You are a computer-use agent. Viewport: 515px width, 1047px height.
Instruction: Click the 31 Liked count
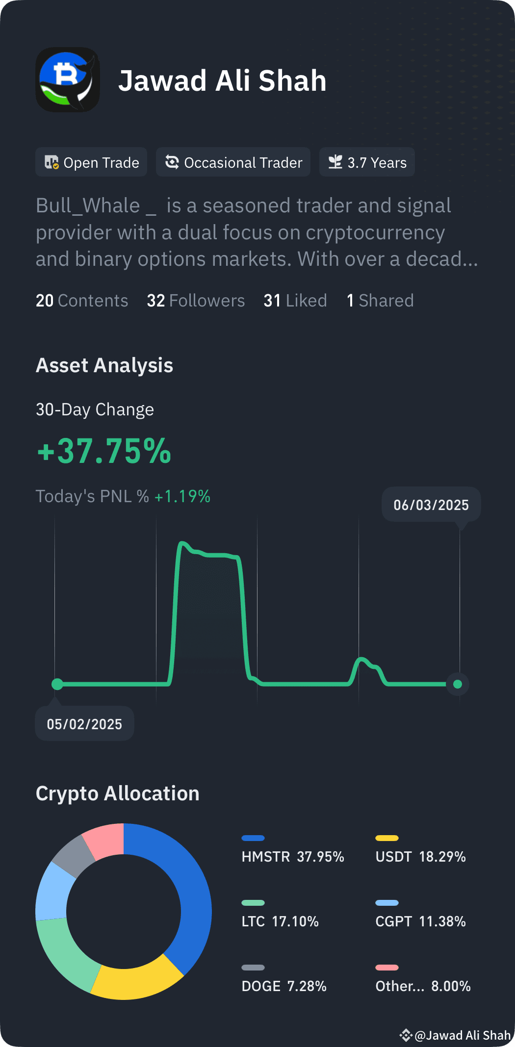coord(295,301)
